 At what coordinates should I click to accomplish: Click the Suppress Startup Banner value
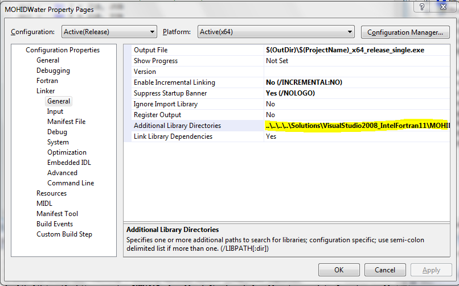356,93
